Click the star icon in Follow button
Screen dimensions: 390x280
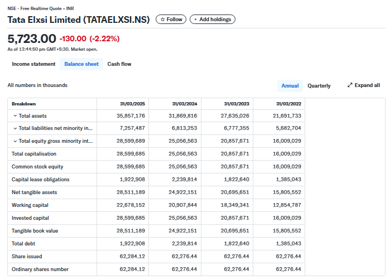pos(162,20)
